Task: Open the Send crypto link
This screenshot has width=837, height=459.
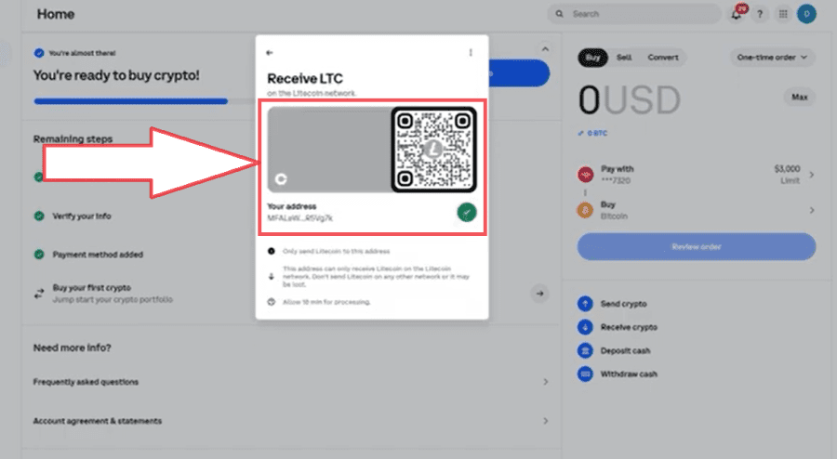Action: pyautogui.click(x=623, y=304)
